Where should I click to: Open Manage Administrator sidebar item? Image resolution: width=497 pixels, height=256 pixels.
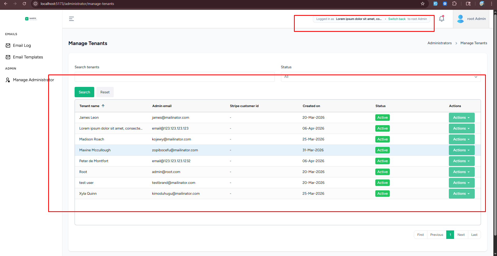33,80
